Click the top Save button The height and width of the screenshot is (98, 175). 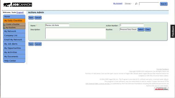(x=31, y=18)
